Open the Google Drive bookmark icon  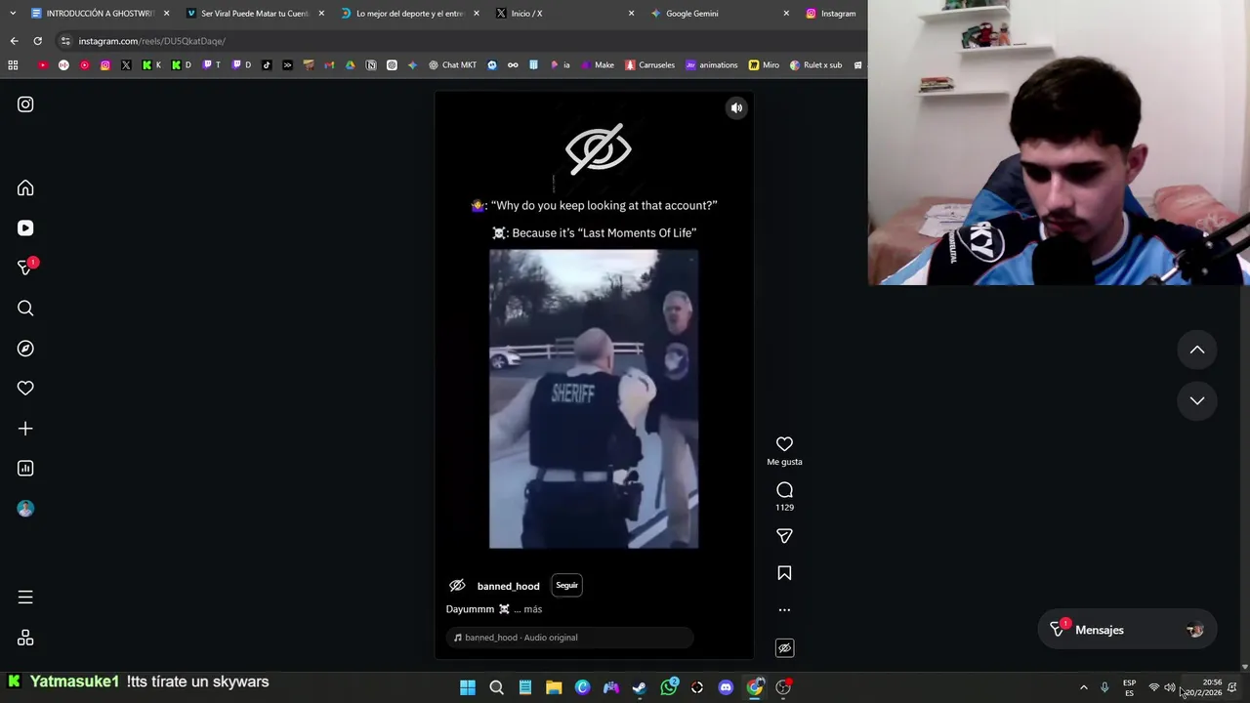coord(350,65)
